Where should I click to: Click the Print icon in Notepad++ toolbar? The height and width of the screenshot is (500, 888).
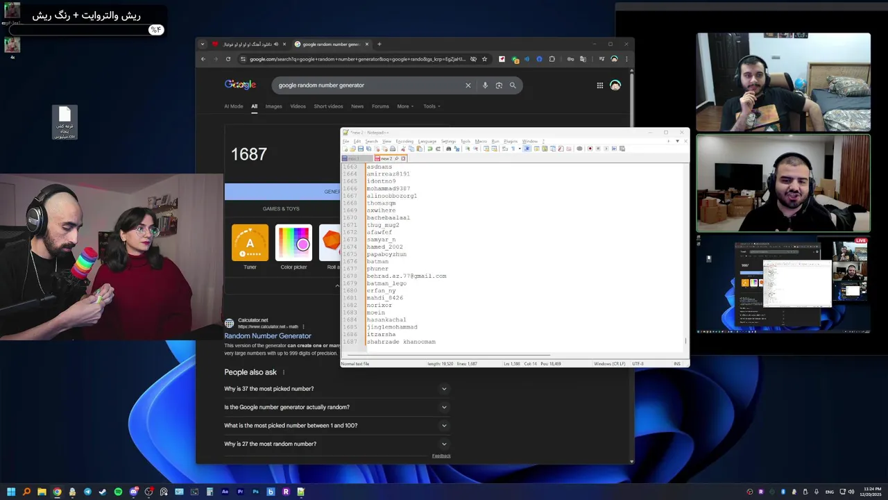click(x=393, y=149)
